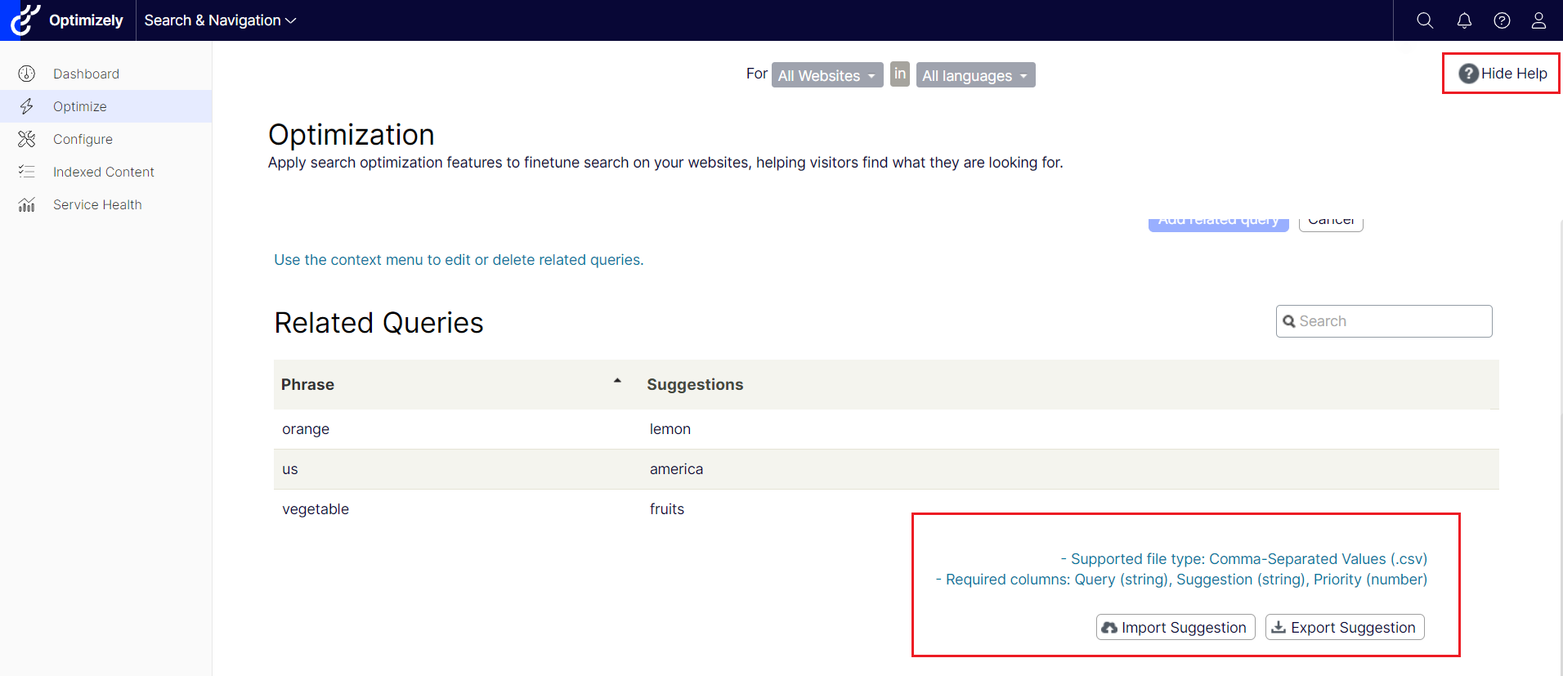
Task: Select the vegetable phrase row
Action: 316,509
